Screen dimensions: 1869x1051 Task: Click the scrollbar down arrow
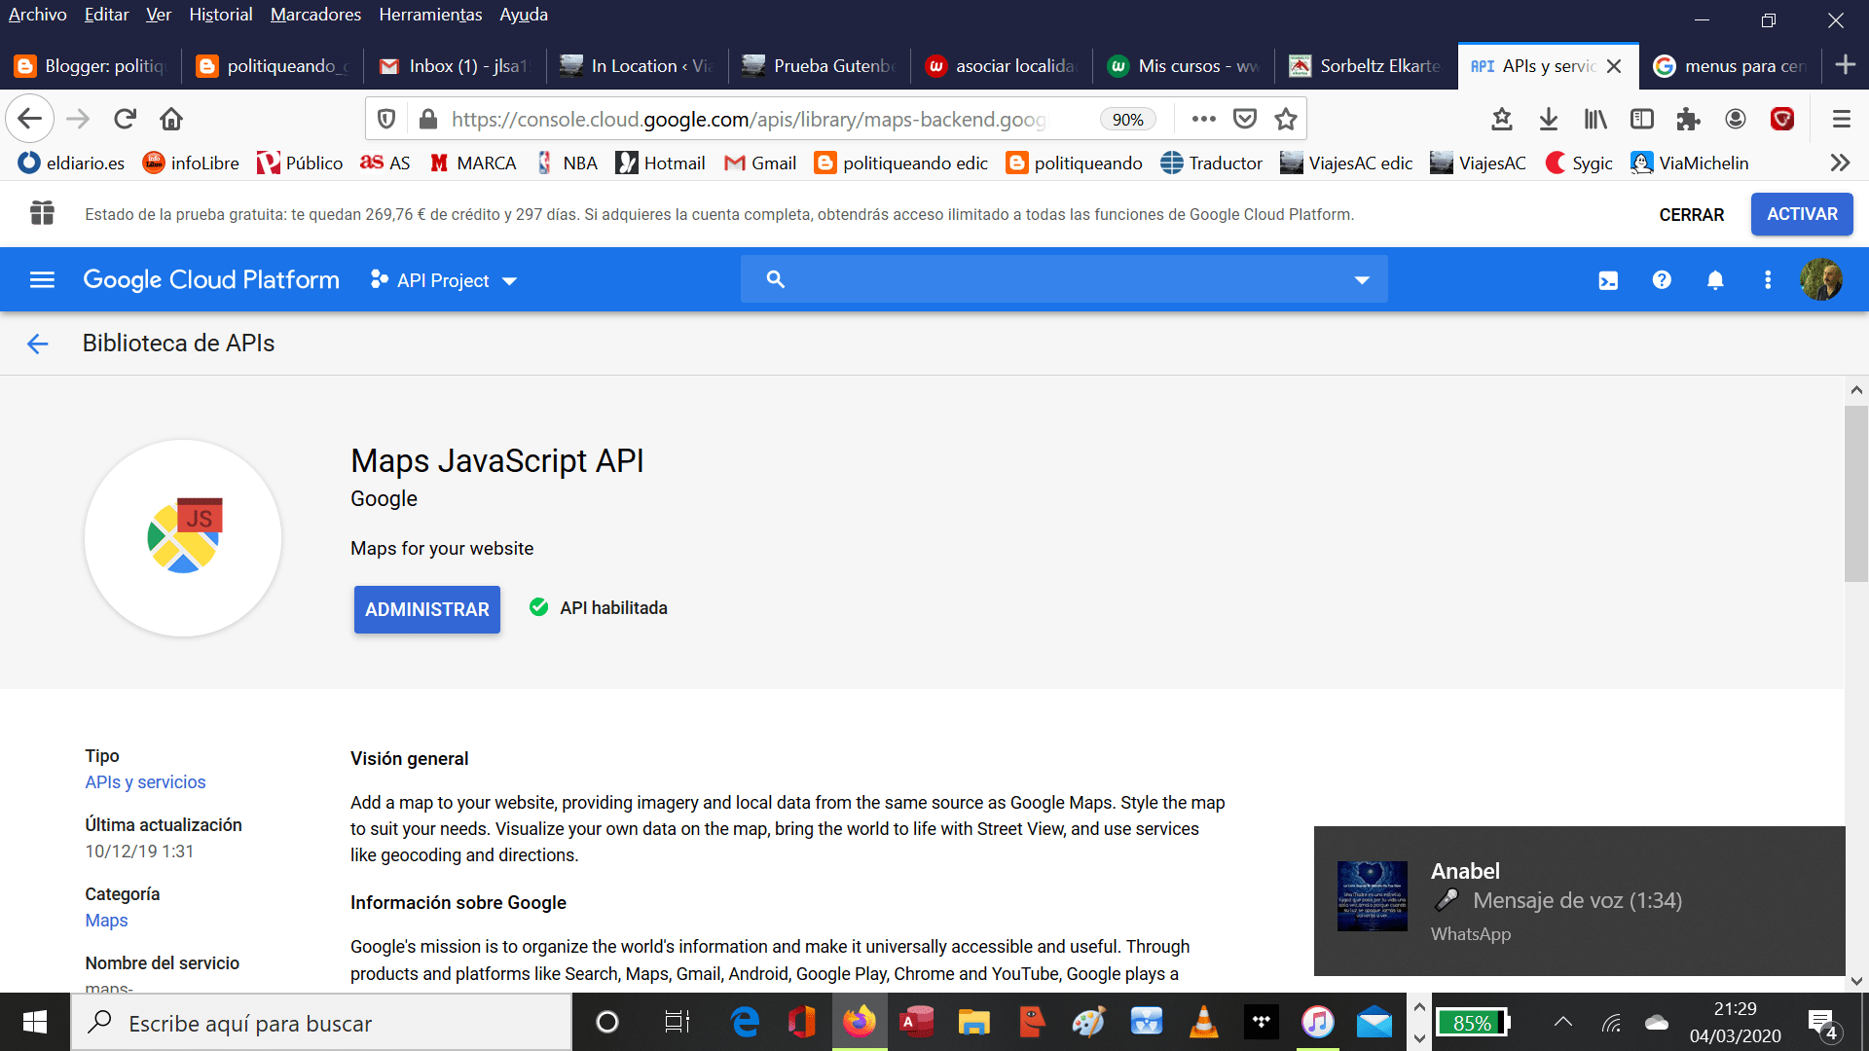point(1856,981)
